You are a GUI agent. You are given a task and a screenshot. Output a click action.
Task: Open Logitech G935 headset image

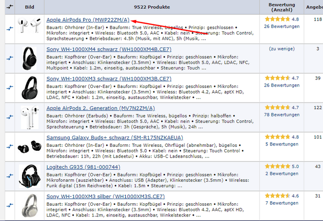[x=29, y=176]
